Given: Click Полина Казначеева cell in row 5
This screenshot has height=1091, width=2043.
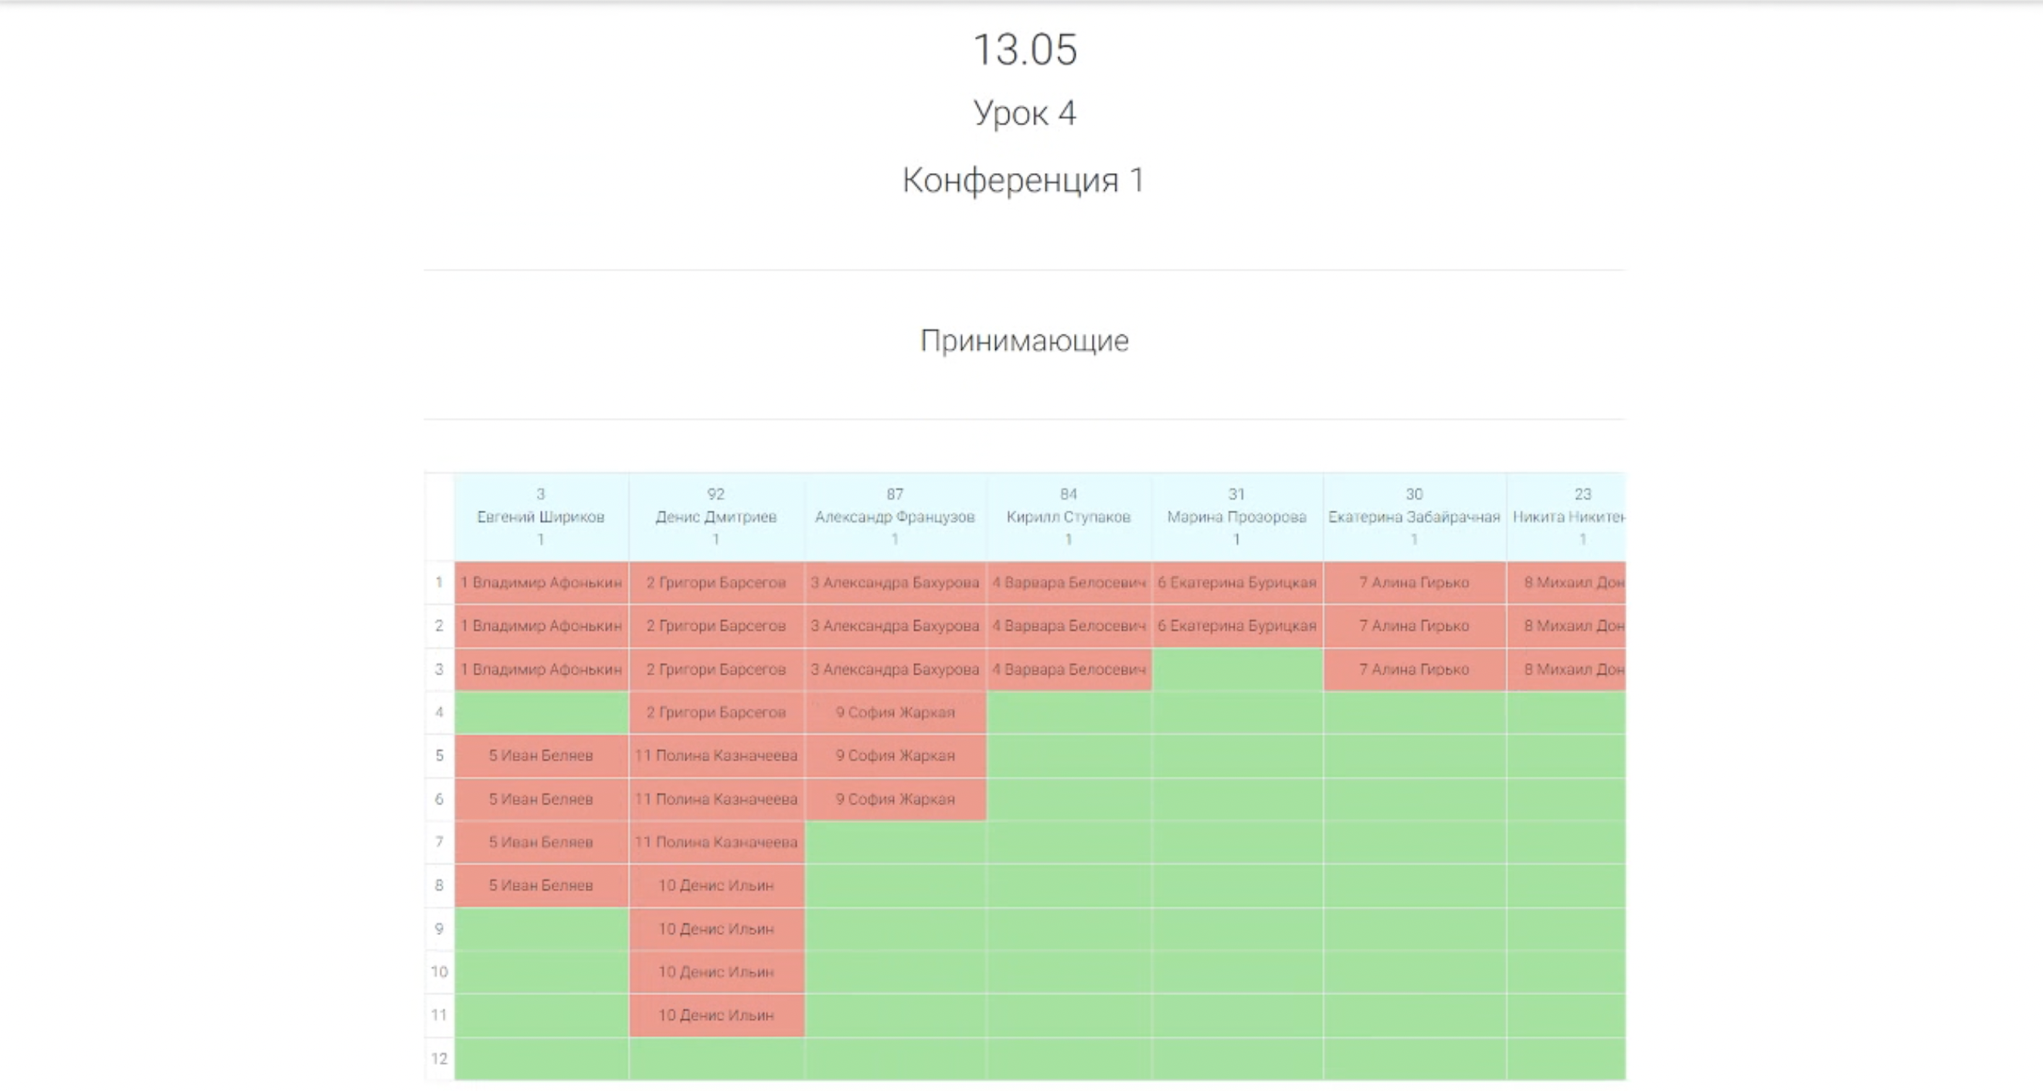Looking at the screenshot, I should coord(716,756).
